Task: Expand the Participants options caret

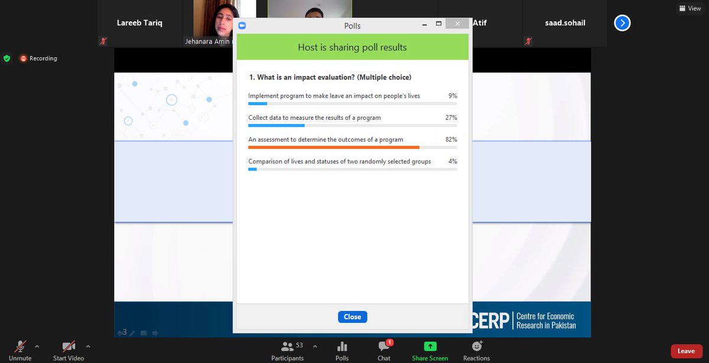Action: tap(315, 346)
